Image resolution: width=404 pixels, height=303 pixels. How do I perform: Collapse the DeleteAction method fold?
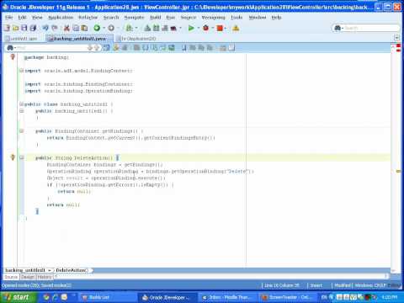click(21, 157)
